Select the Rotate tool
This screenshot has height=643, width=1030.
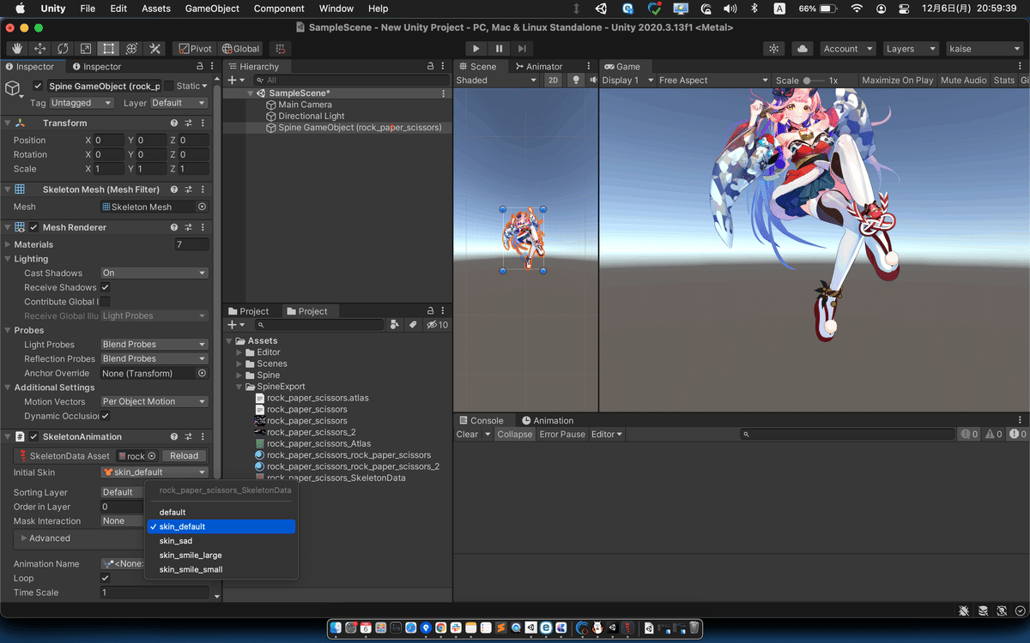pos(64,49)
